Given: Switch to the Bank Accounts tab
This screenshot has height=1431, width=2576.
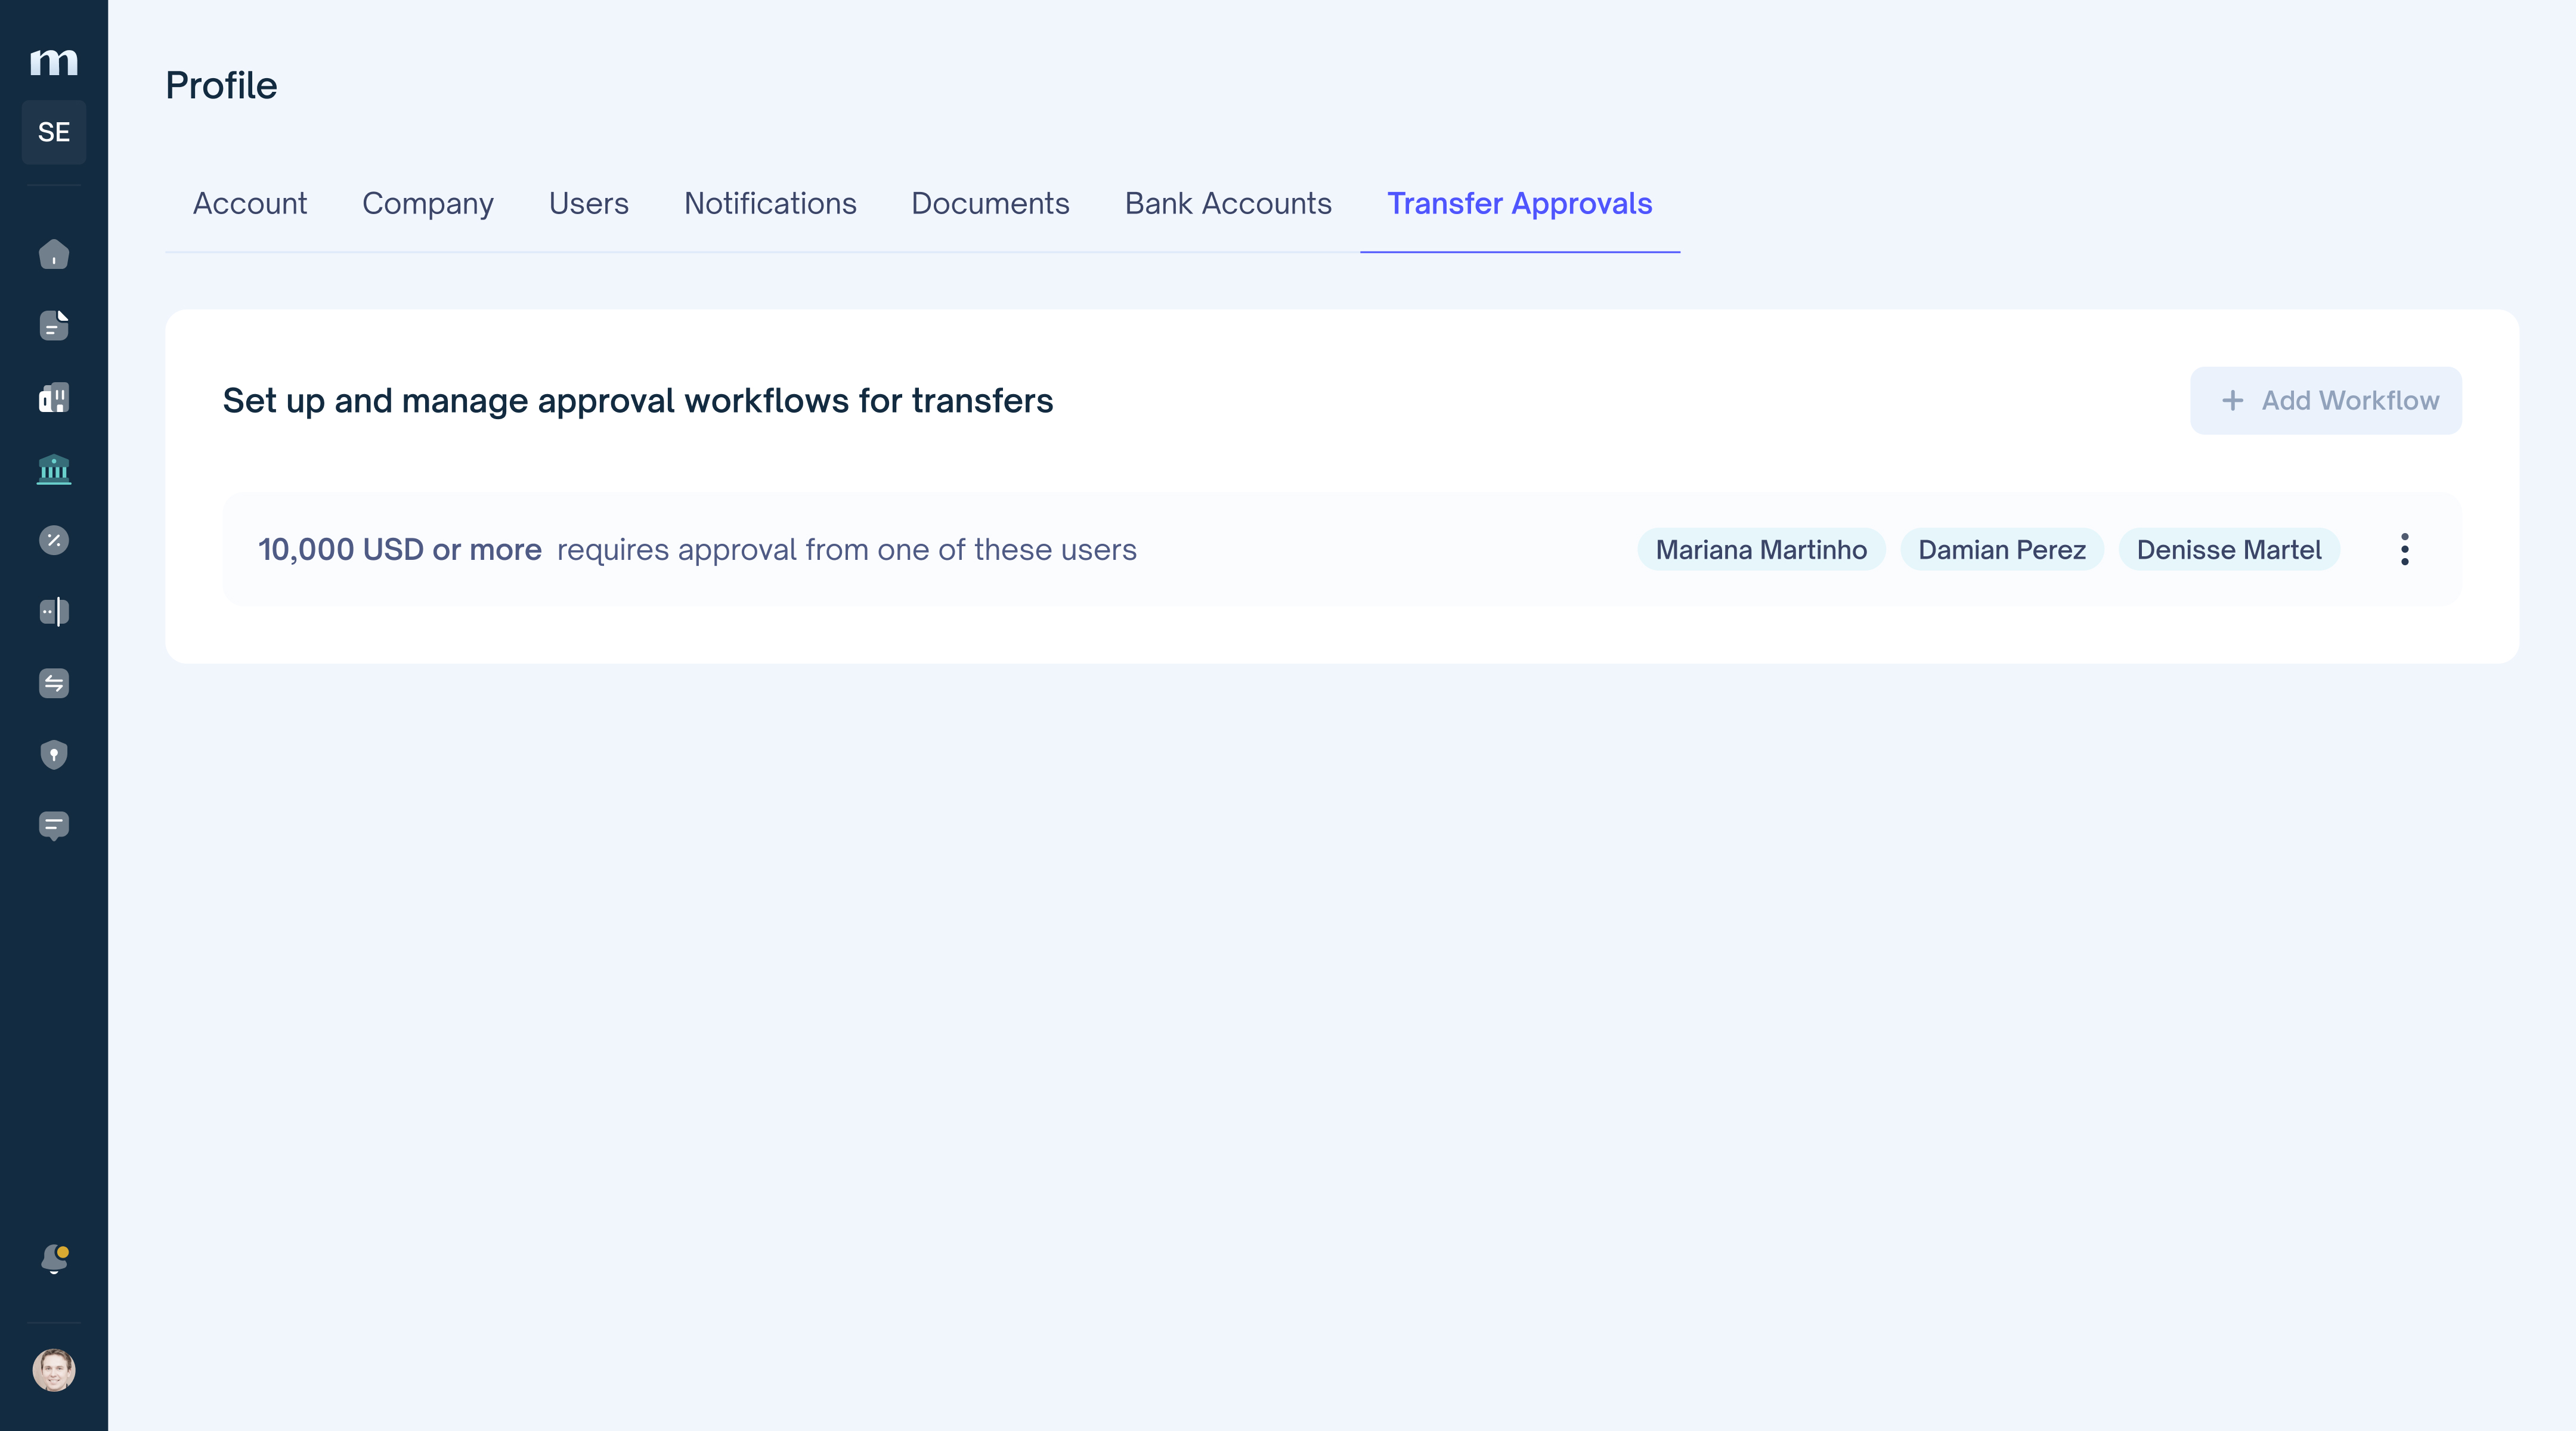Looking at the screenshot, I should [1227, 203].
